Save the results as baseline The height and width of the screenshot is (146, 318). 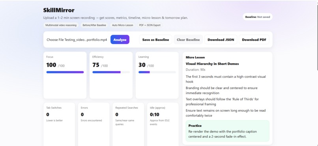point(155,39)
